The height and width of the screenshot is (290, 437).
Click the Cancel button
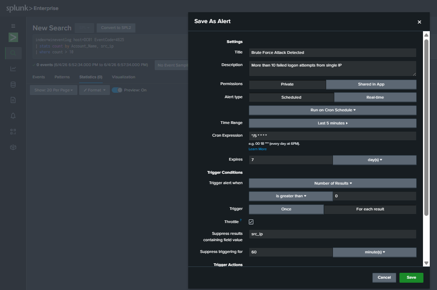click(x=384, y=277)
